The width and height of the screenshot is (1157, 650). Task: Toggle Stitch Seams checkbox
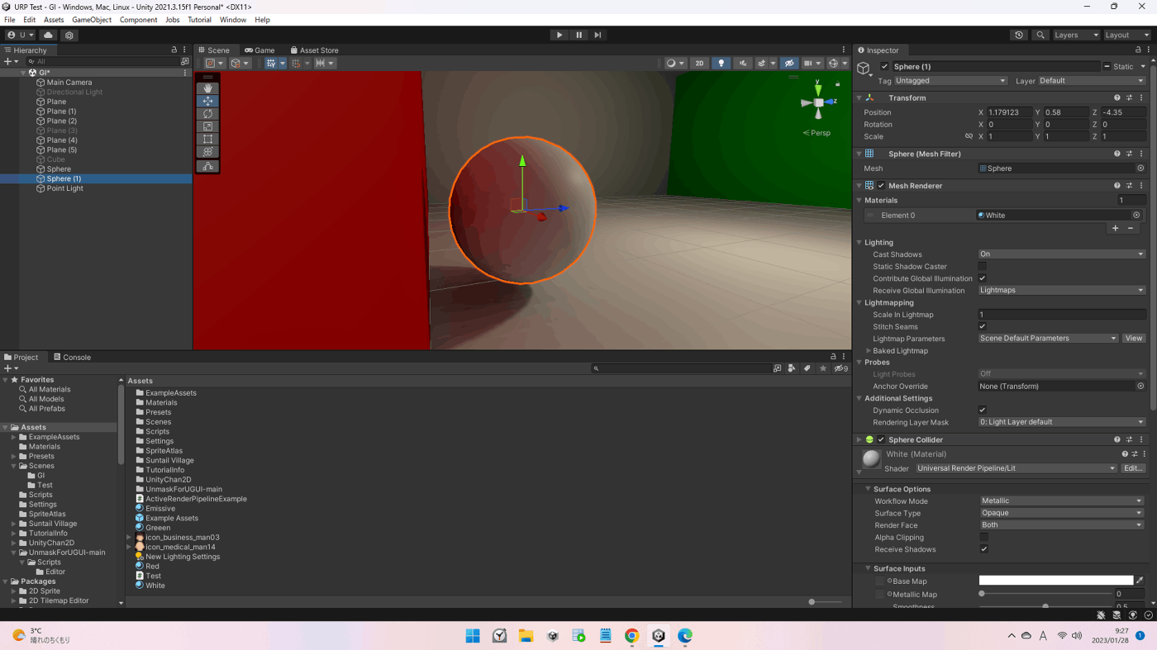[x=983, y=326]
